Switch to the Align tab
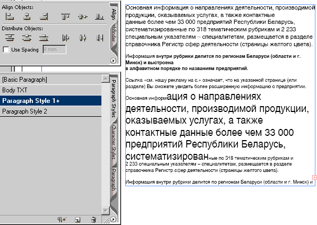The width and height of the screenshot is (317, 225). click(x=114, y=14)
